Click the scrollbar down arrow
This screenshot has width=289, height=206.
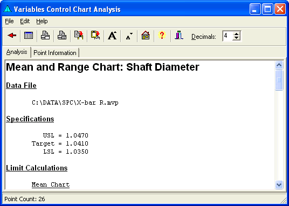(x=279, y=184)
